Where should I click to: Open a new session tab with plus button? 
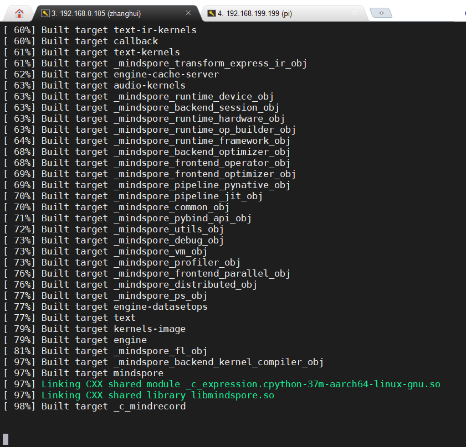(381, 13)
